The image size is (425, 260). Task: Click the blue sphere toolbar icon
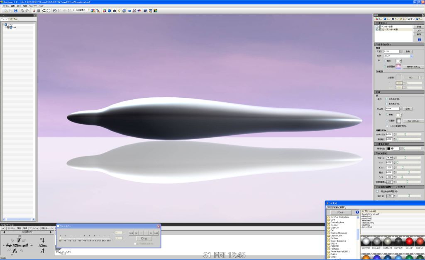(x=109, y=10)
